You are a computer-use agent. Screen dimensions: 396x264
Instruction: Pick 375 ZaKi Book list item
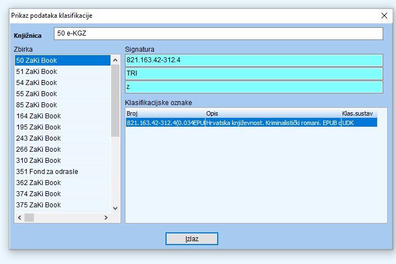pyautogui.click(x=63, y=205)
